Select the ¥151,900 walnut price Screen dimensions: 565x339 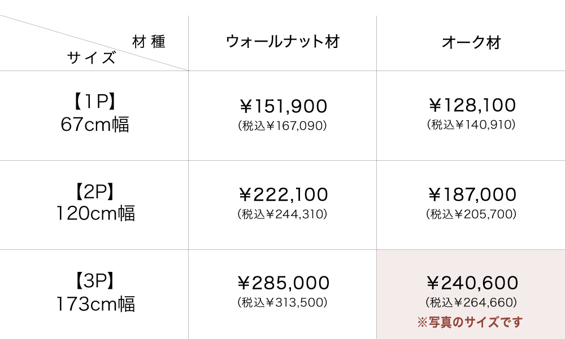click(282, 106)
